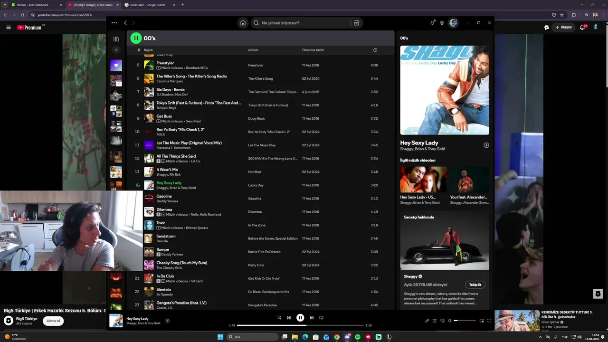Select the track Sandstorm
Viewport: 608px width, 342px height.
click(x=166, y=236)
